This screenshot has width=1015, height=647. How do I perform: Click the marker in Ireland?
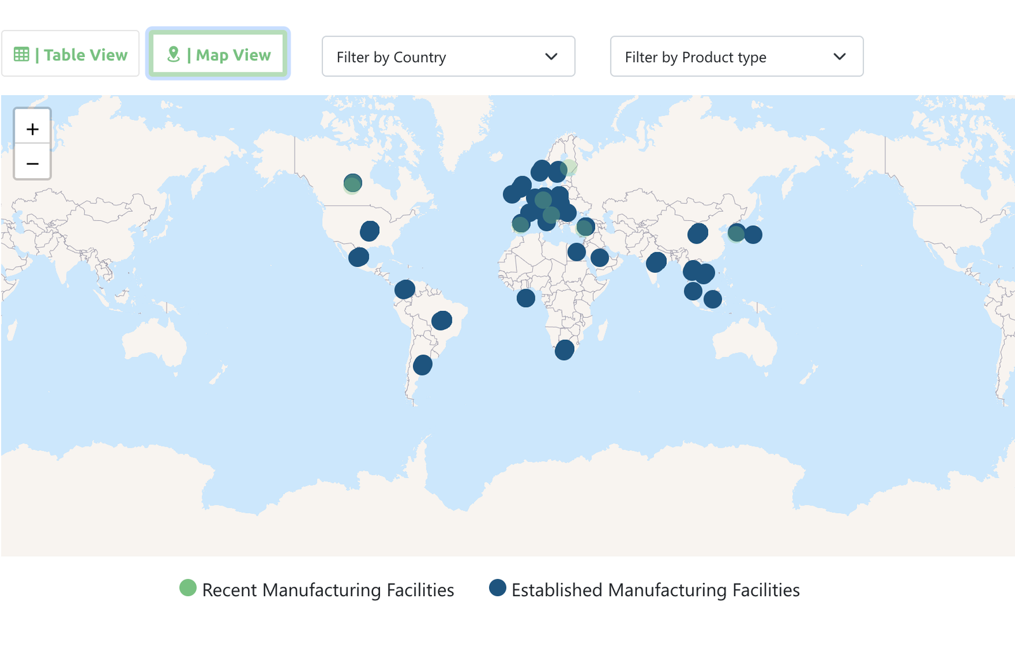click(x=512, y=194)
